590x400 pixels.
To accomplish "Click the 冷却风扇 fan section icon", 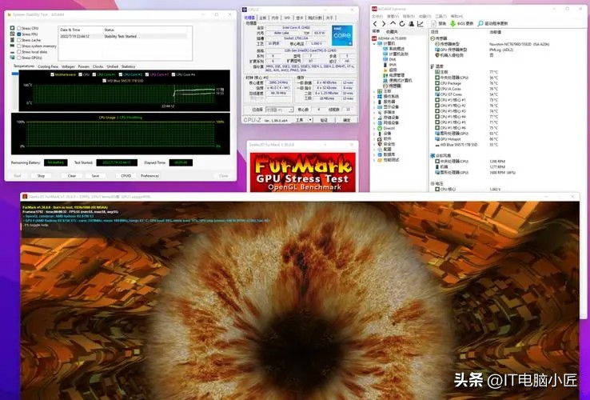I will [433, 155].
